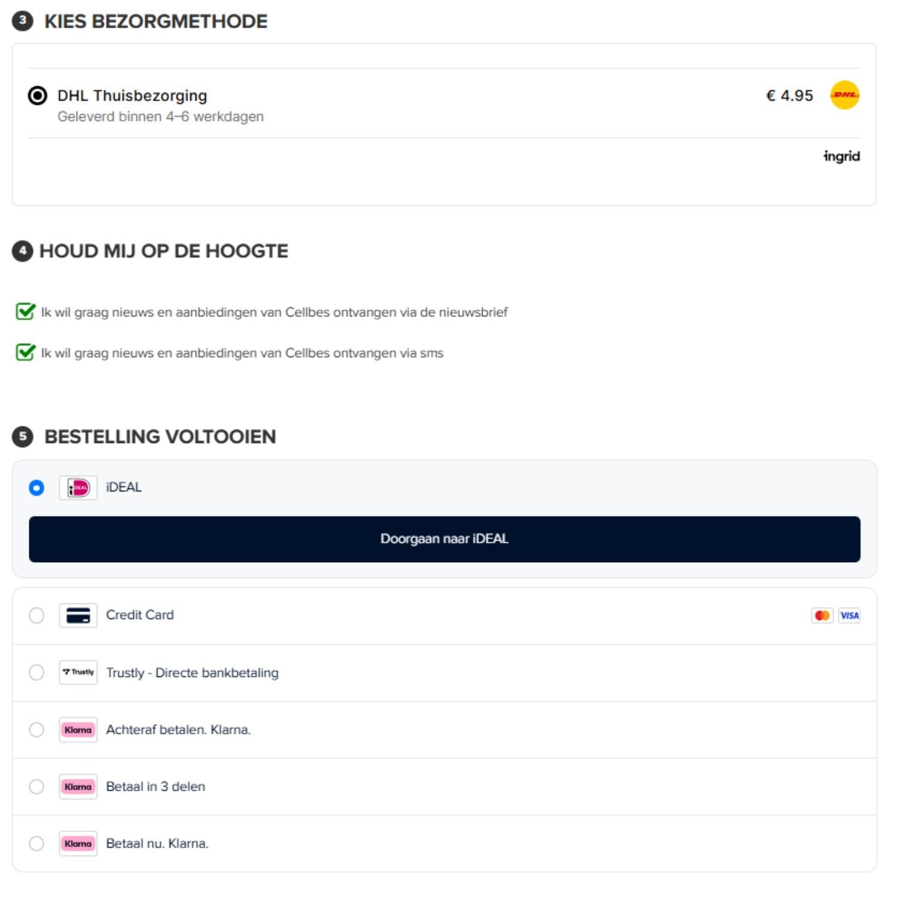The height and width of the screenshot is (897, 897).
Task: Click the Visa logo icon
Action: [x=849, y=615]
